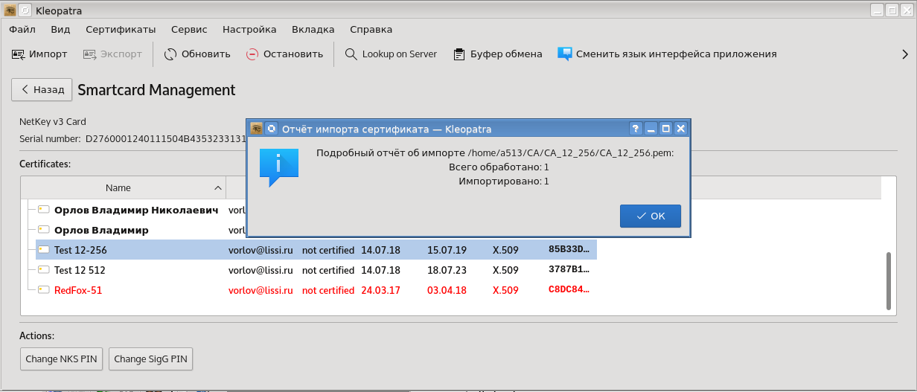Open the Буфер обмена clipboard tool
917x392 pixels.
[496, 54]
